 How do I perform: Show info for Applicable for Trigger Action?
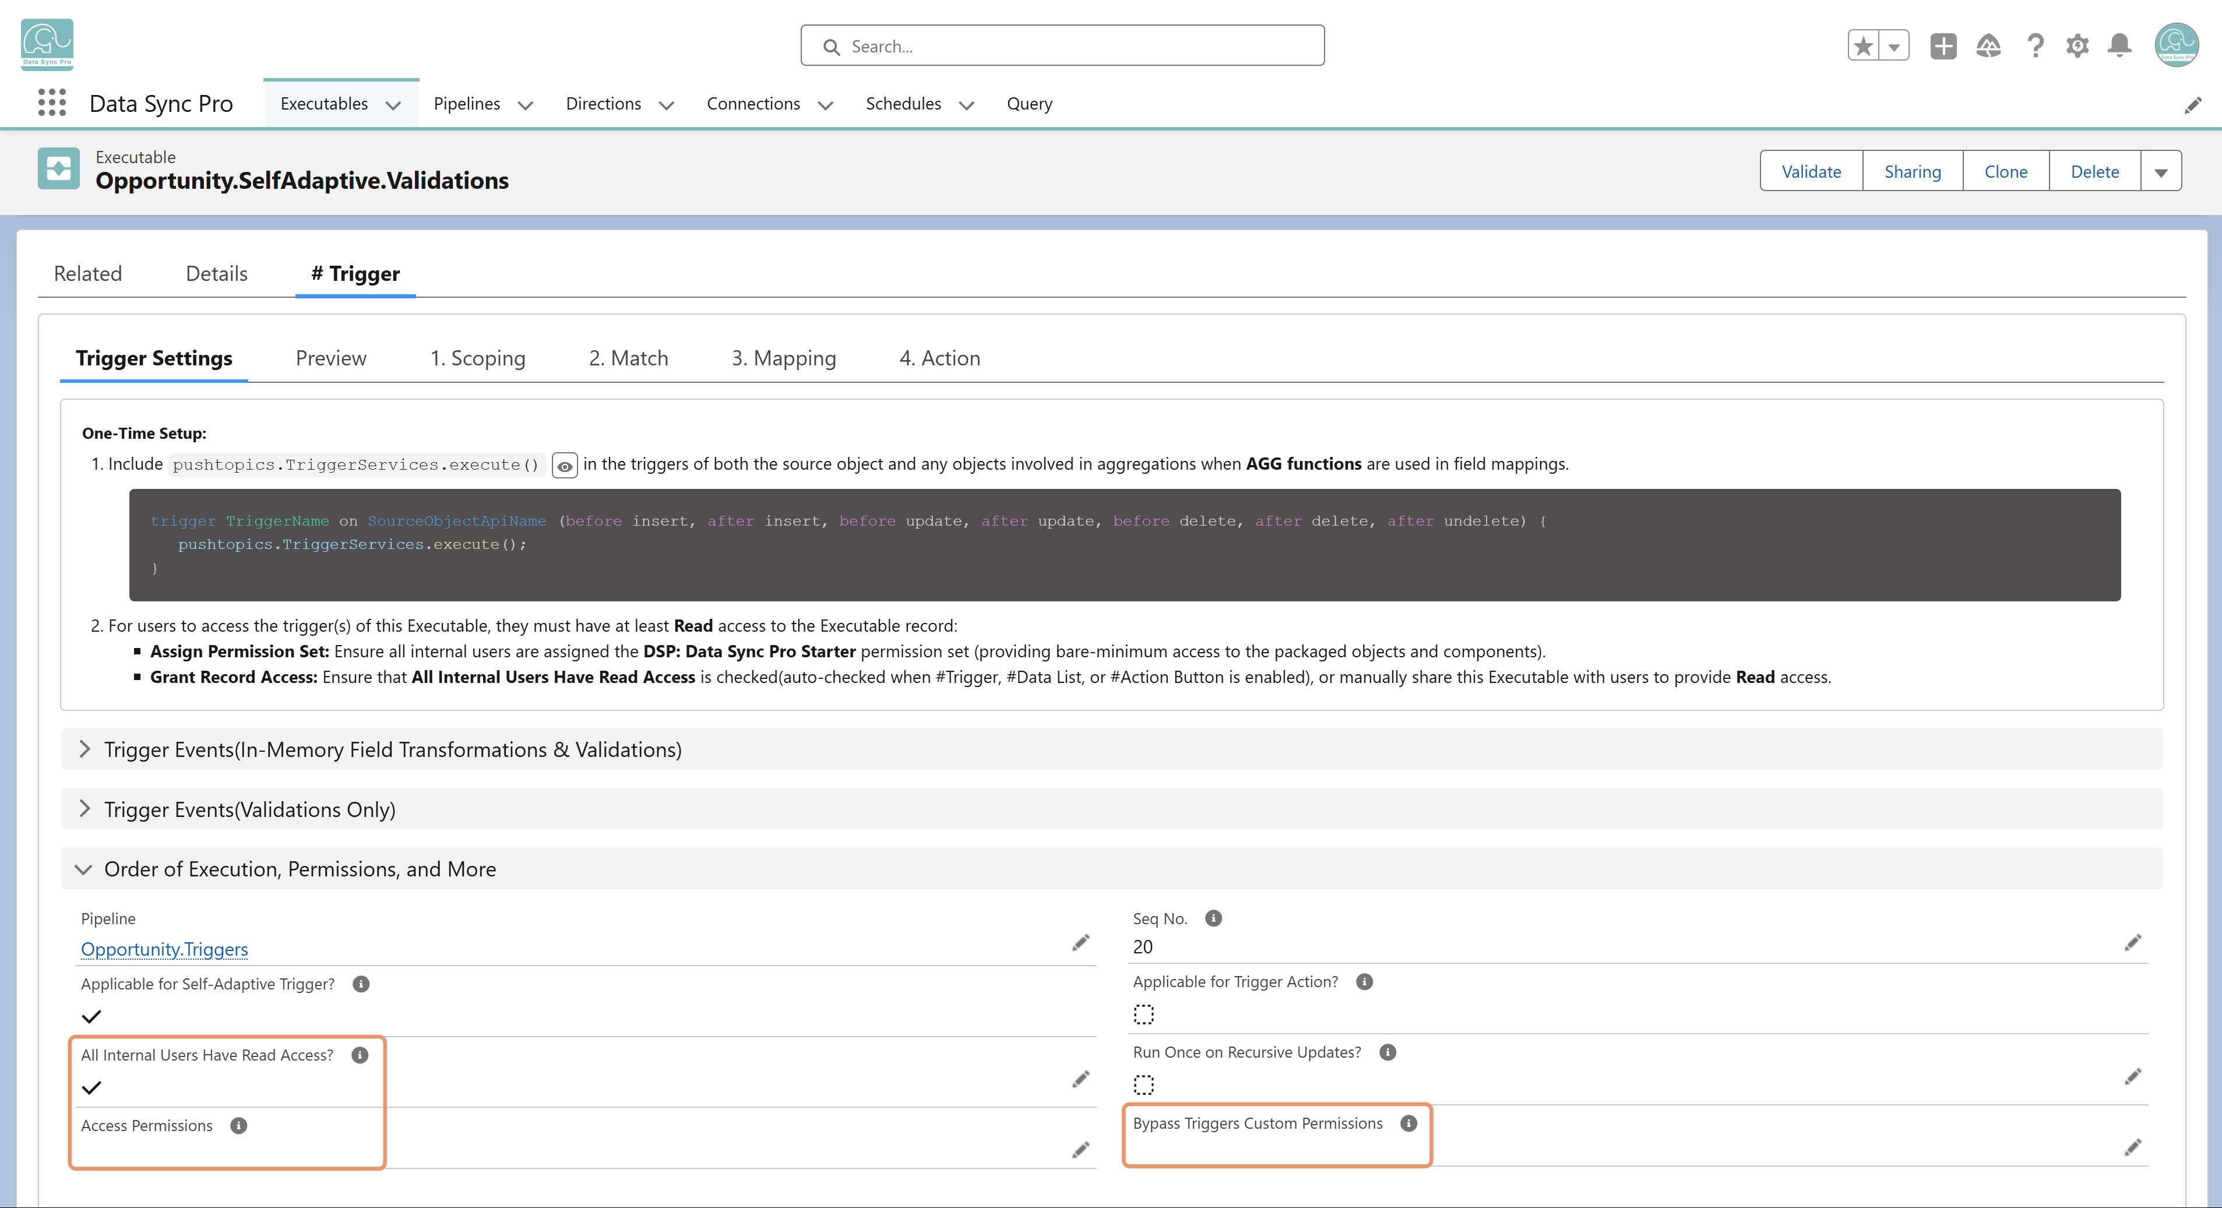[x=1365, y=982]
